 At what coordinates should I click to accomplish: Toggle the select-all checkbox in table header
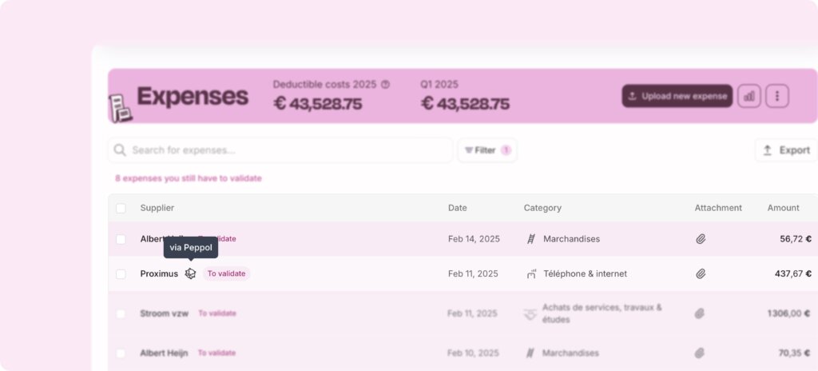pos(121,208)
